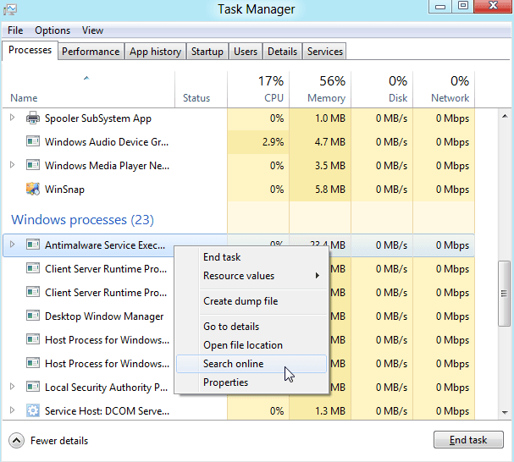Click the Local Security Authority Process icon
Viewport: 514px width, 462px height.
click(33, 388)
